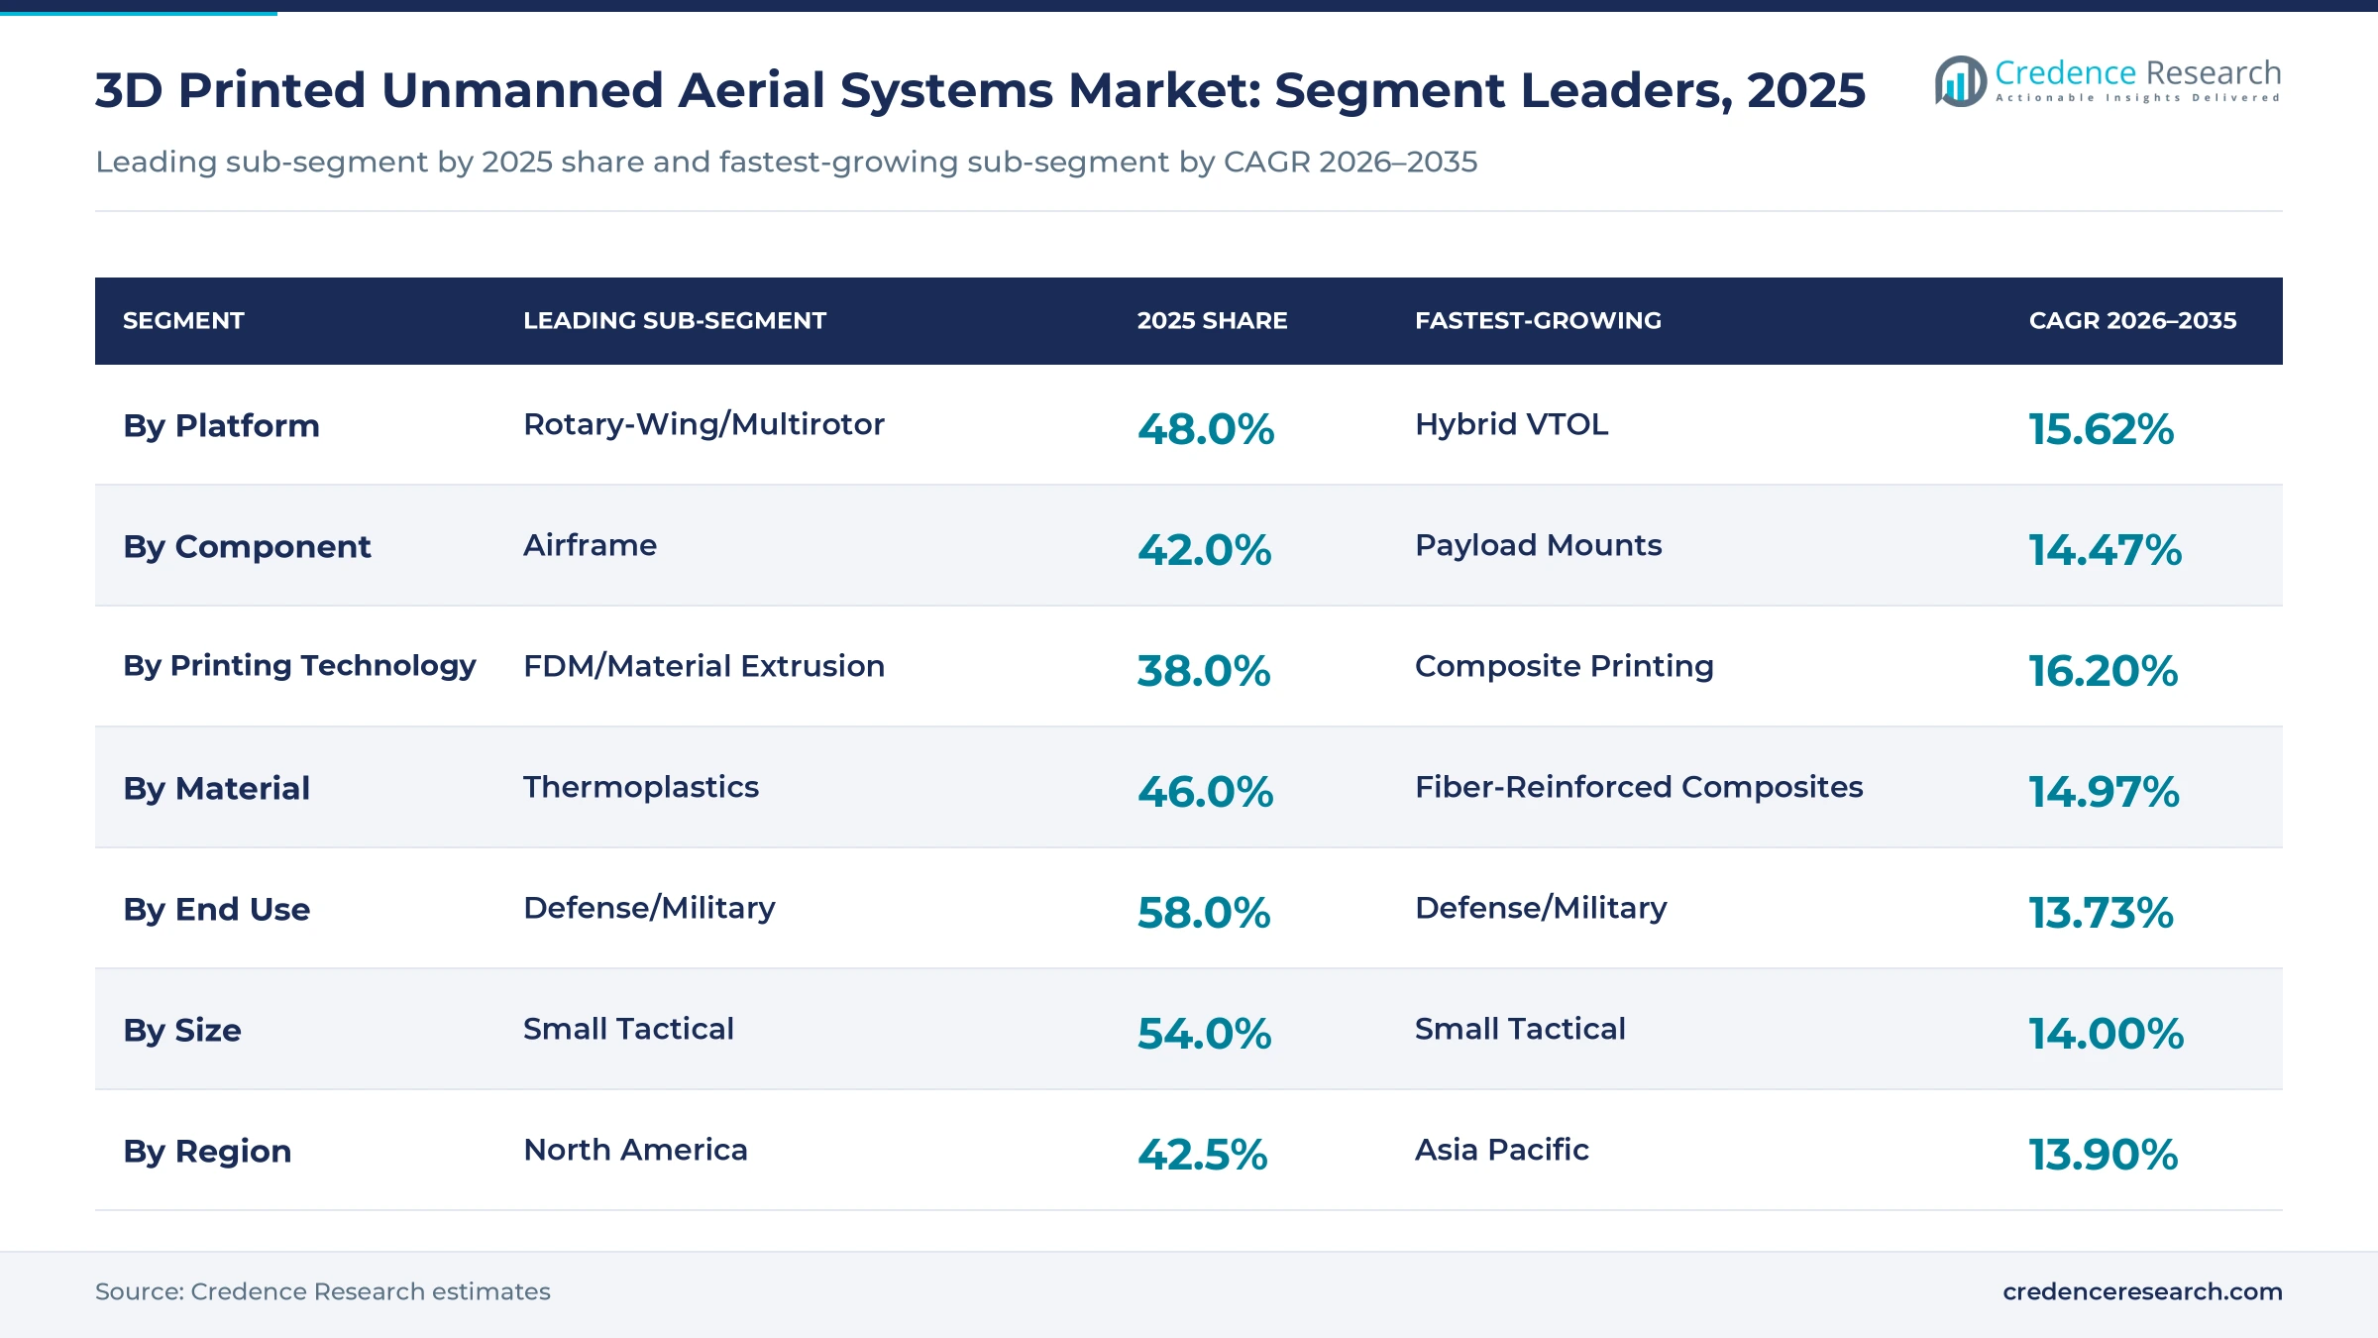2378x1338 pixels.
Task: Select the By Material row label
Action: pyautogui.click(x=216, y=789)
